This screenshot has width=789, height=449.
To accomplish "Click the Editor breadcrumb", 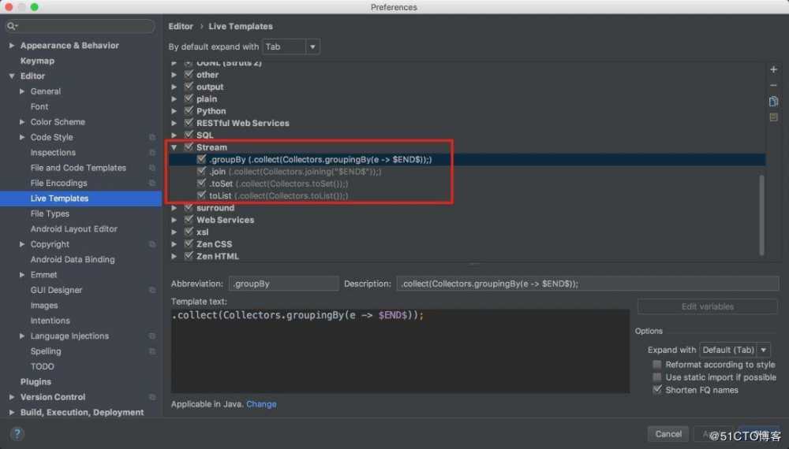I will click(181, 26).
